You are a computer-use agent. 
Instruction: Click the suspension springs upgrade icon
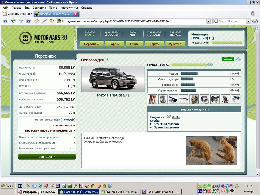click(152, 99)
